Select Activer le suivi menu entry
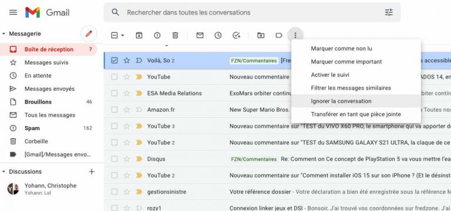Image resolution: width=451 pixels, height=211 pixels. click(x=356, y=75)
